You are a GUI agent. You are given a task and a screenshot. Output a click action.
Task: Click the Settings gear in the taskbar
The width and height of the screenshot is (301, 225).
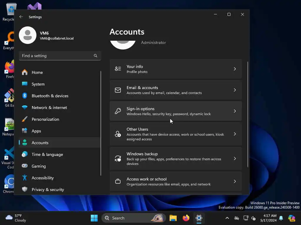pyautogui.click(x=199, y=218)
